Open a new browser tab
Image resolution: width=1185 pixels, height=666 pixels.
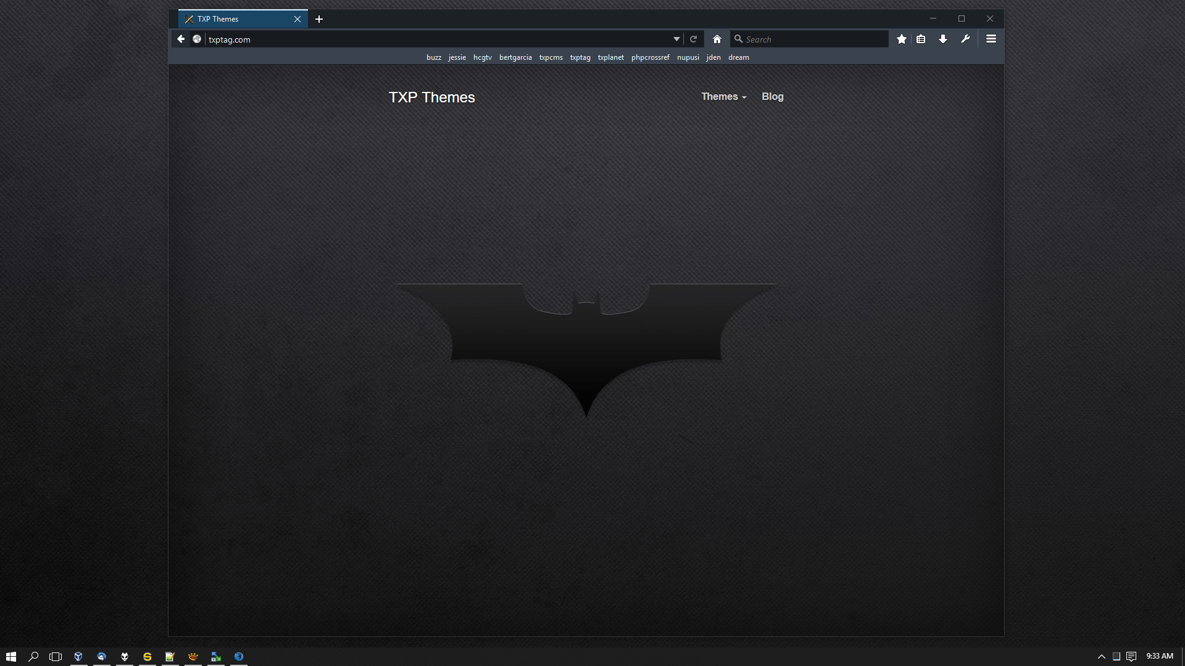tap(319, 19)
